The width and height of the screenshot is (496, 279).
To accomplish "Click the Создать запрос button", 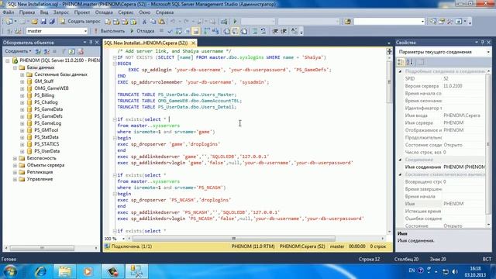I will click(x=80, y=22).
